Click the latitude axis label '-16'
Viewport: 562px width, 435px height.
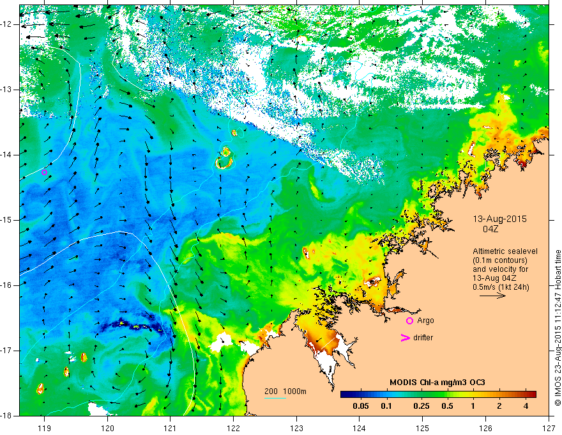coord(7,285)
